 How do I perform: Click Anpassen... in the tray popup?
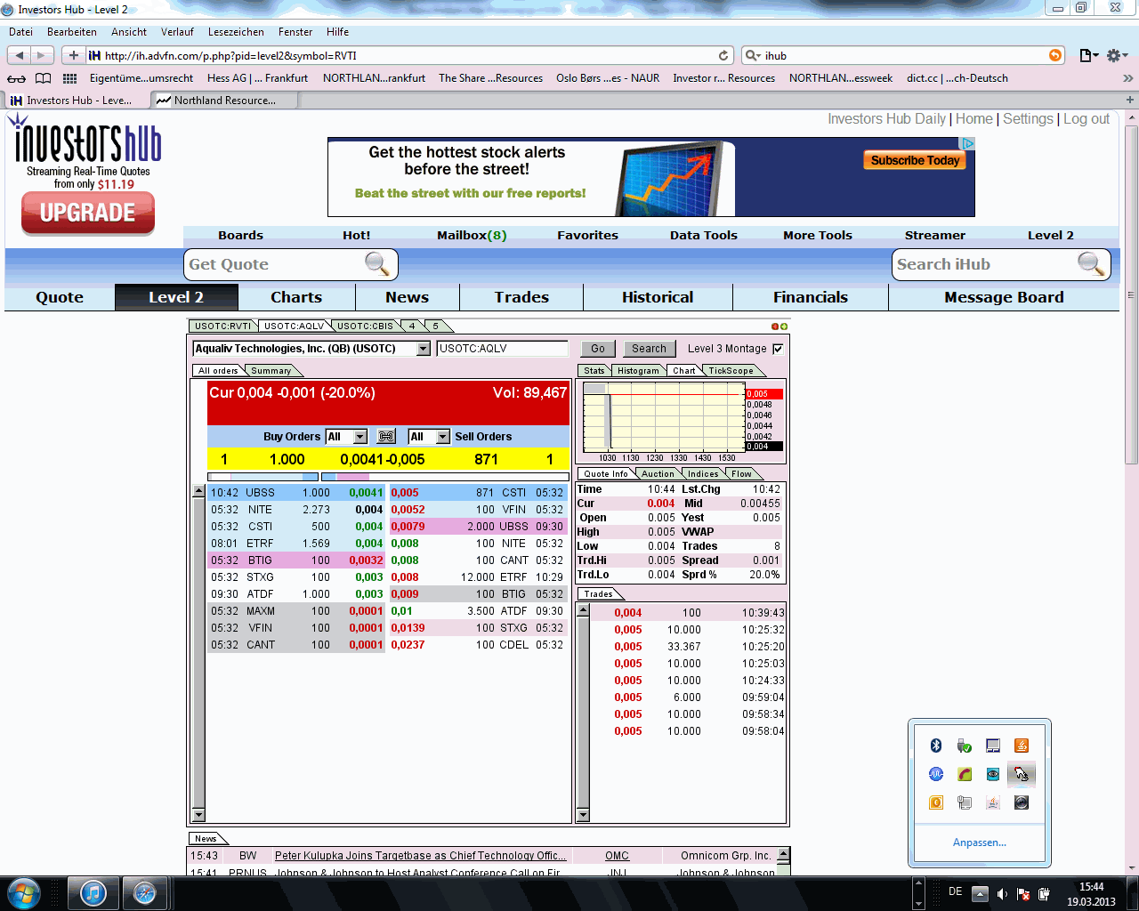(980, 842)
